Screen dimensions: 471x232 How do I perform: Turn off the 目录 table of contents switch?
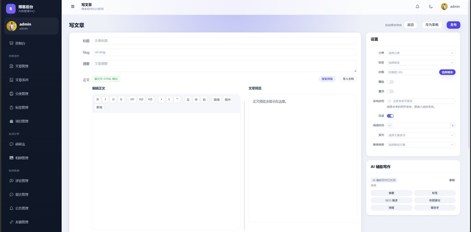390,116
